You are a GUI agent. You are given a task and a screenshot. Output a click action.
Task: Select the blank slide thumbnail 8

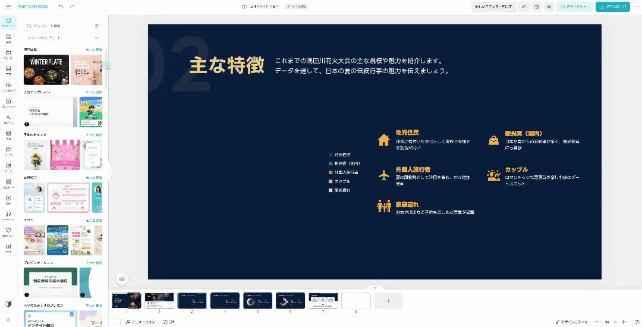[356, 301]
